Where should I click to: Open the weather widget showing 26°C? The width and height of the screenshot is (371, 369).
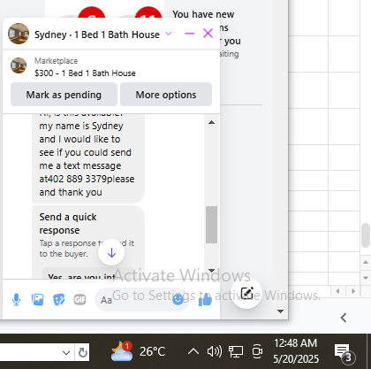click(139, 351)
